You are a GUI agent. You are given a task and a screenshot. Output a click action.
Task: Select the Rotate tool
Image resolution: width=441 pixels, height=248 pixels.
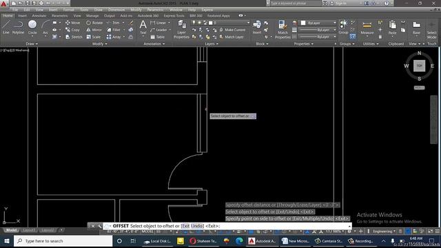pos(94,23)
